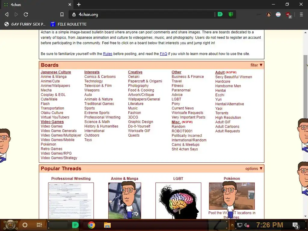This screenshot has width=308, height=231.
Task: Open the GAY FURRY SEX P... bookmark
Action: click(25, 24)
